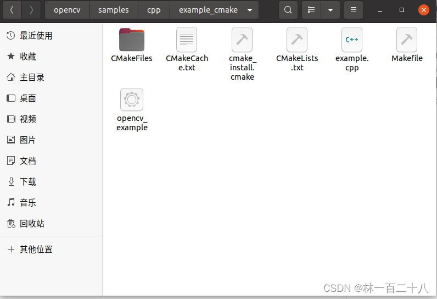Click the CMakeFiles folder name

click(x=132, y=58)
